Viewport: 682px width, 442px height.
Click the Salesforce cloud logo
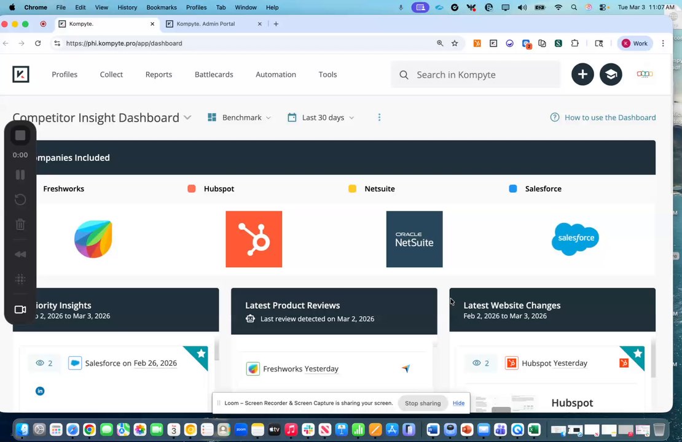575,239
